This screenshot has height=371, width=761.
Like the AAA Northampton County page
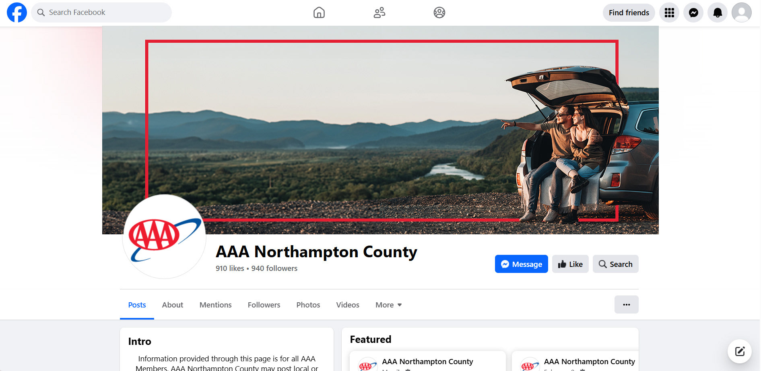[570, 264]
